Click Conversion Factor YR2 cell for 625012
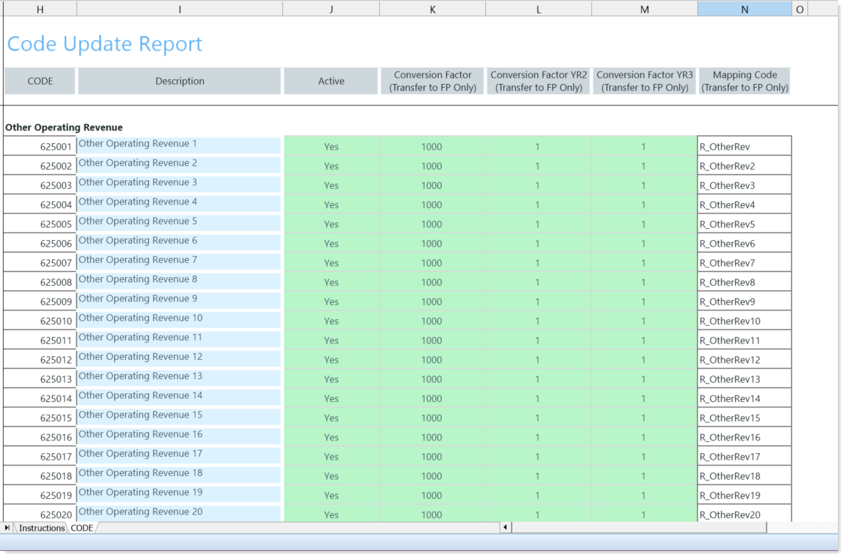The image size is (845, 558). tap(538, 360)
